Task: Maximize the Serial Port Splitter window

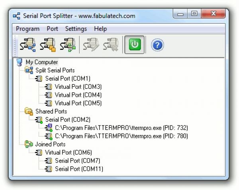Action: (x=194, y=14)
